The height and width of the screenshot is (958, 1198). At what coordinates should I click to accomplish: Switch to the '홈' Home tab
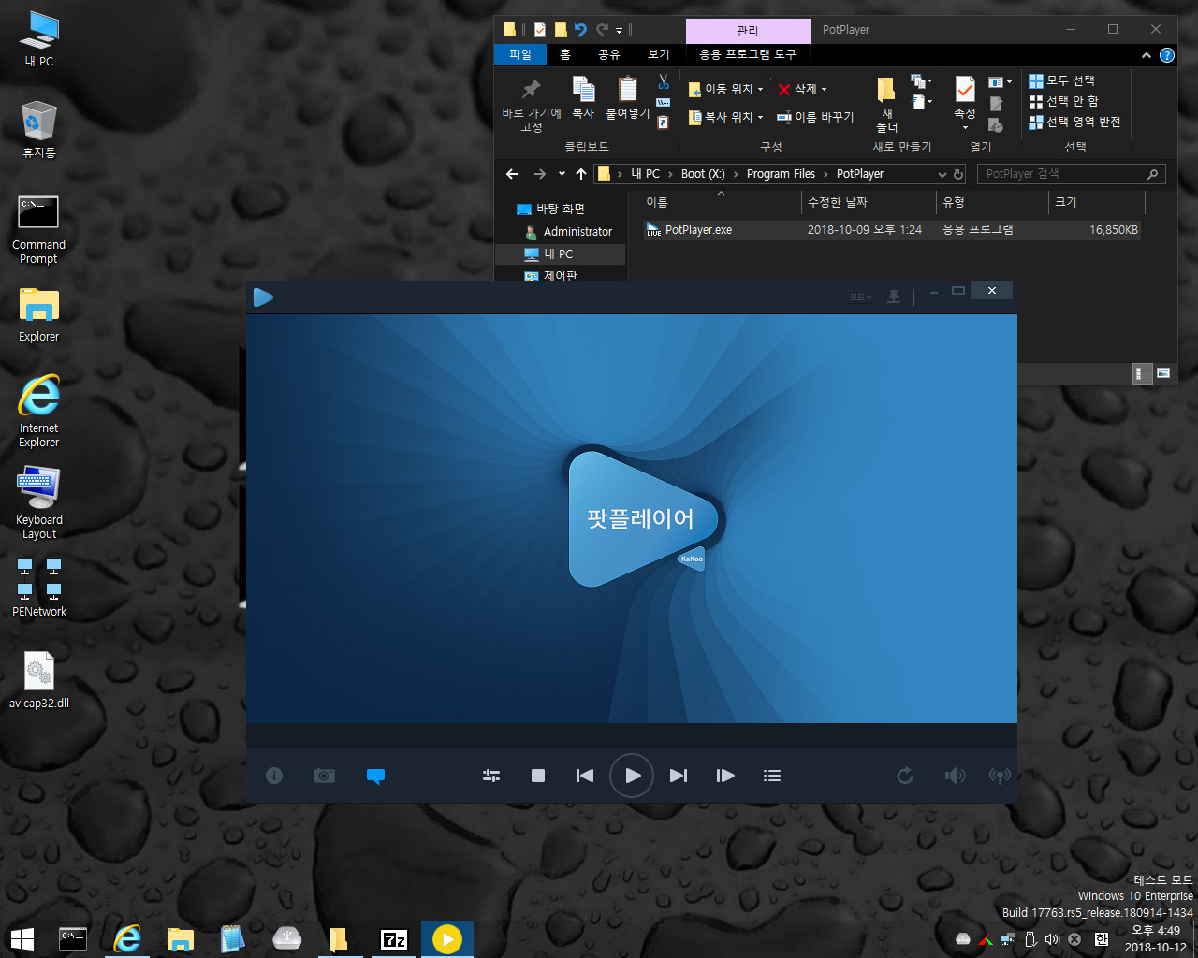(x=565, y=55)
